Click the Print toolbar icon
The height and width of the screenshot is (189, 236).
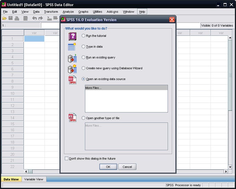coord(17,18)
